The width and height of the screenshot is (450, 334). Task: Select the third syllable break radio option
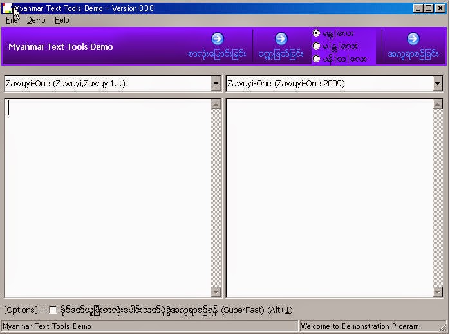point(316,59)
